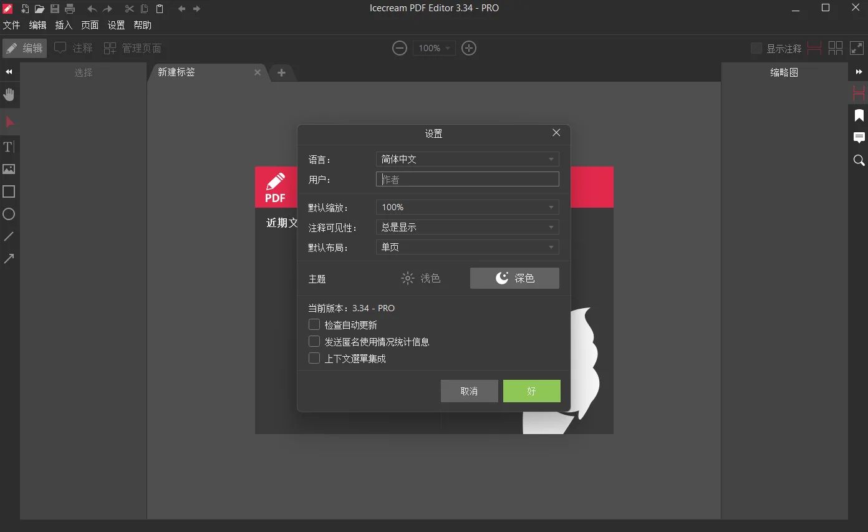Collapse the right 缩略图 panel arrows
868x532 pixels.
click(859, 72)
